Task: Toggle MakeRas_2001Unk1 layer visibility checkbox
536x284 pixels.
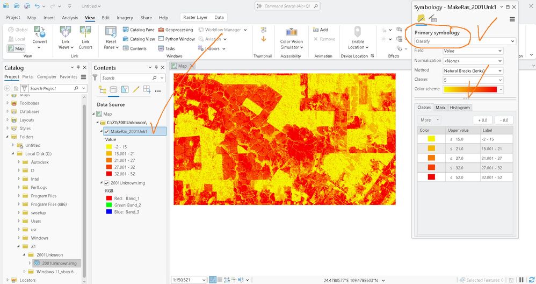Action: (107, 131)
